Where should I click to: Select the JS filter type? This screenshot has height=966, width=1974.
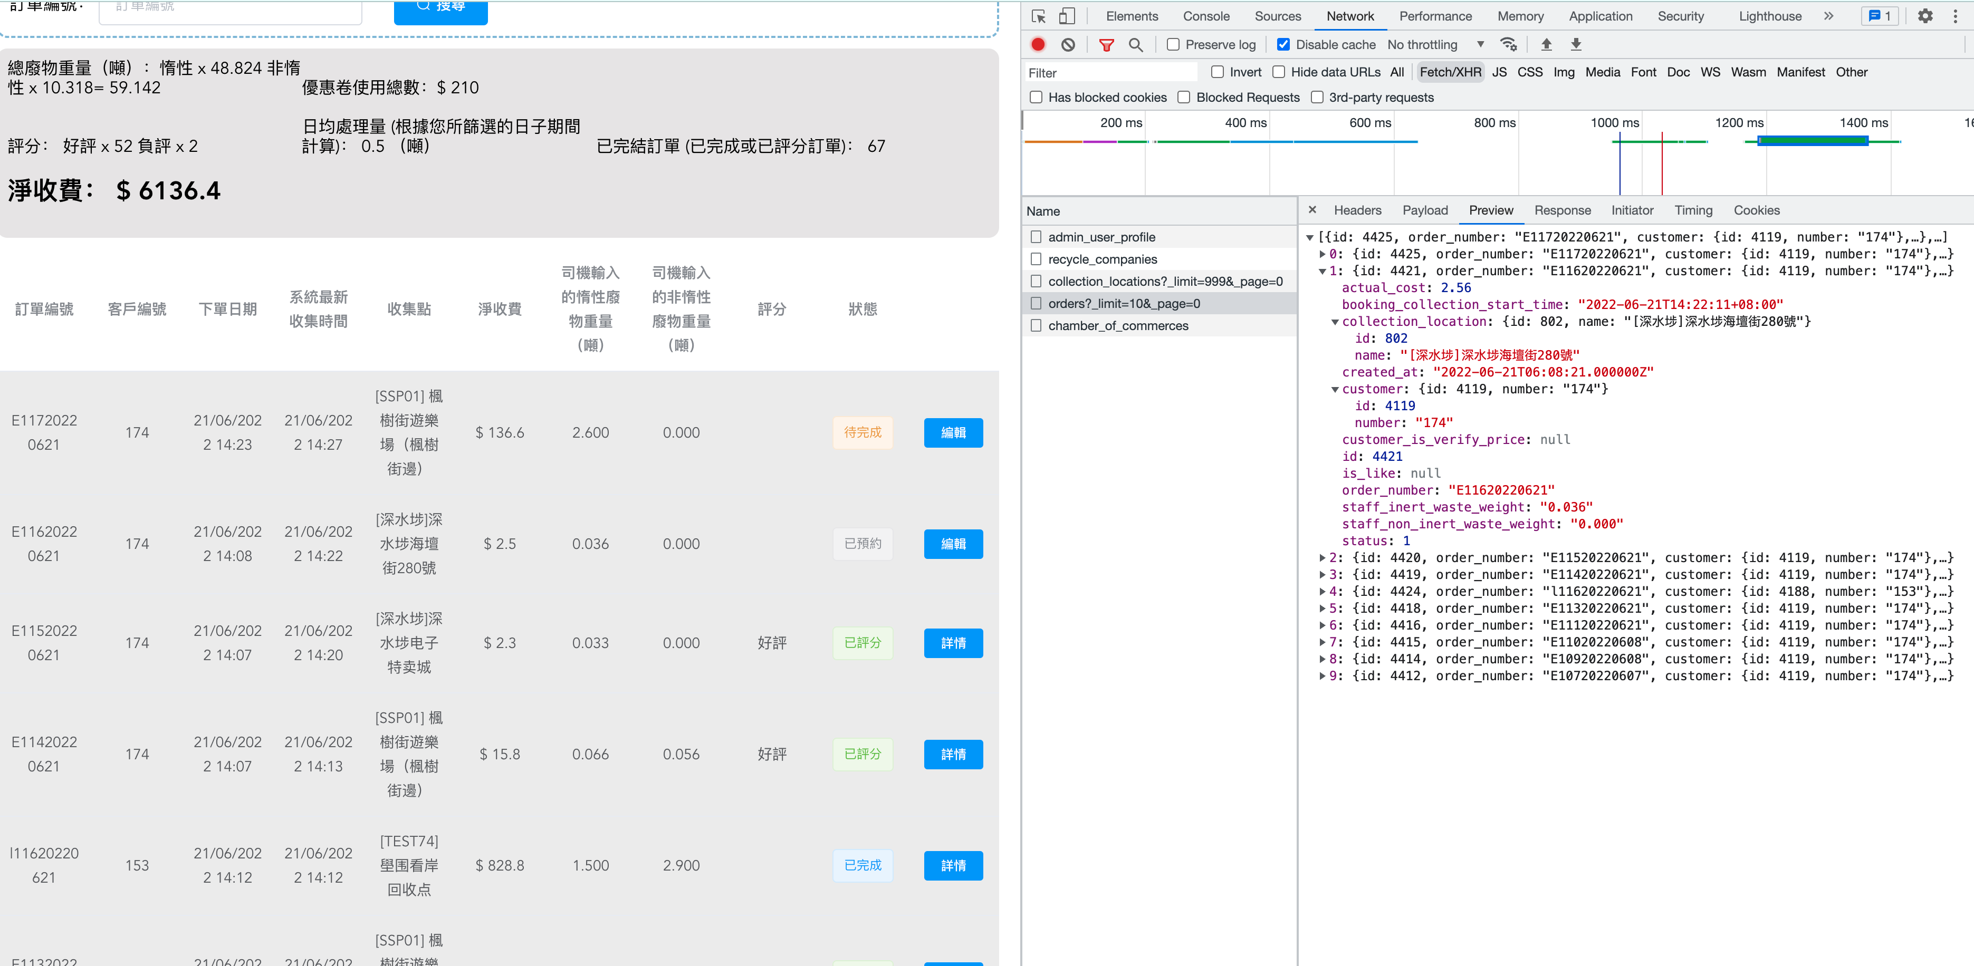pyautogui.click(x=1499, y=72)
